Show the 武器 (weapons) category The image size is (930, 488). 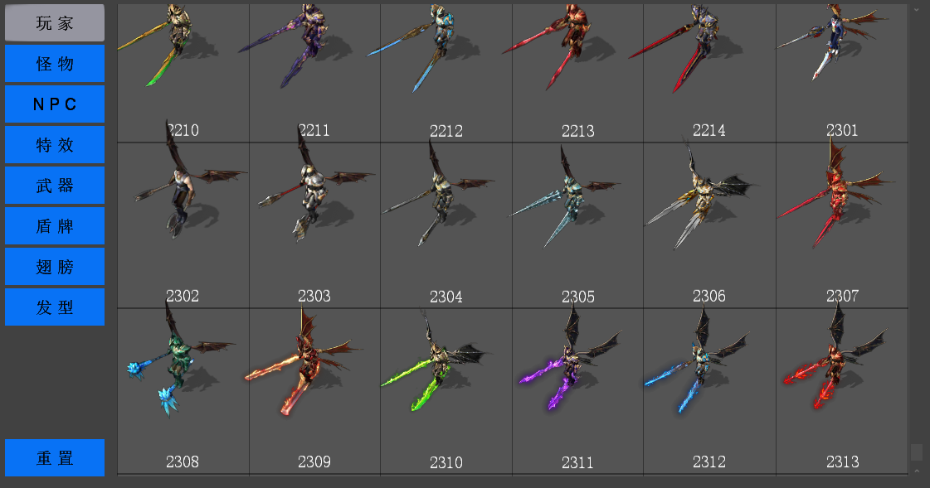[55, 186]
